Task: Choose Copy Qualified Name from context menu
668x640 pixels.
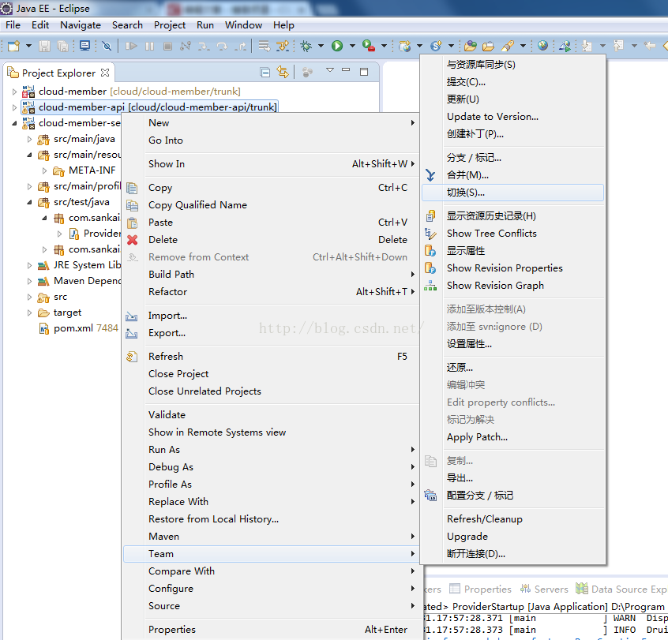Action: tap(271, 205)
